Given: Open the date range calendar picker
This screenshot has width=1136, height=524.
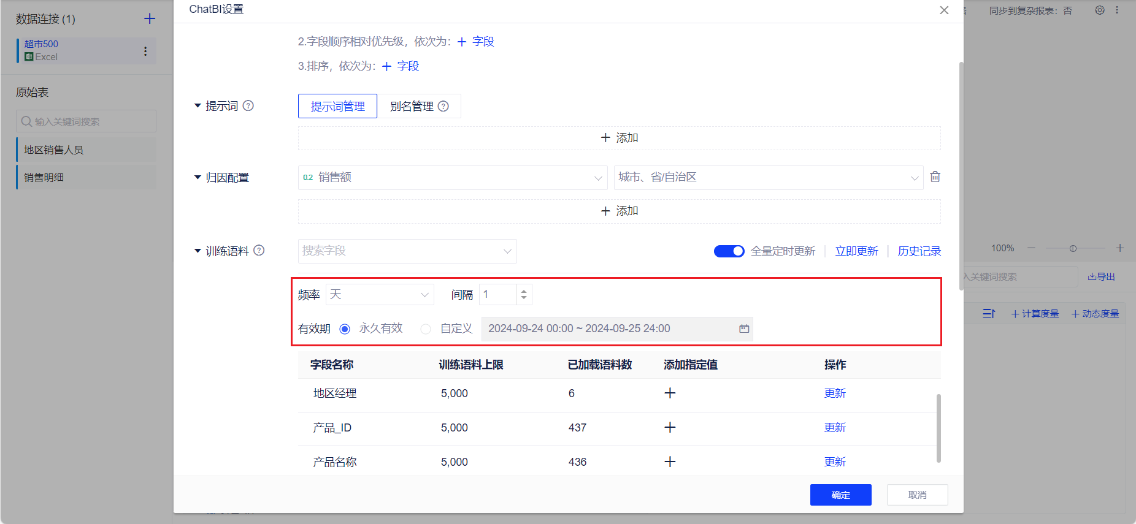Looking at the screenshot, I should [x=744, y=329].
